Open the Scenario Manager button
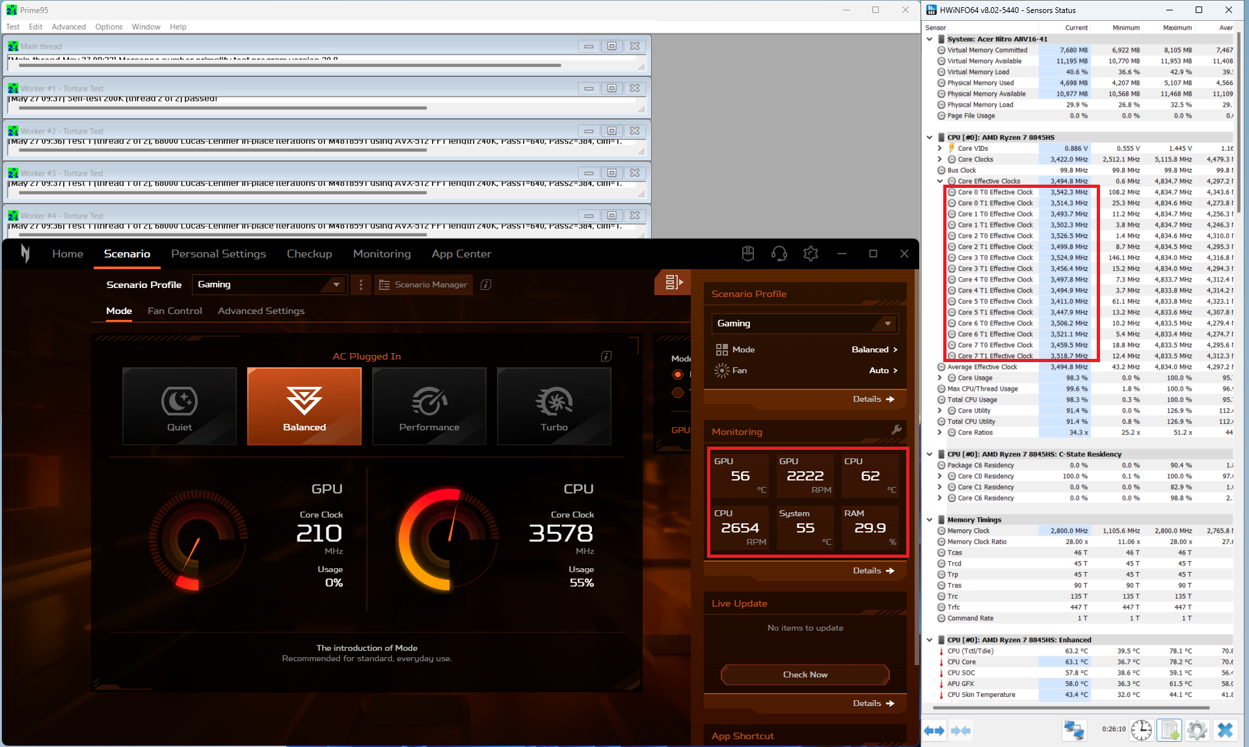 pos(423,285)
